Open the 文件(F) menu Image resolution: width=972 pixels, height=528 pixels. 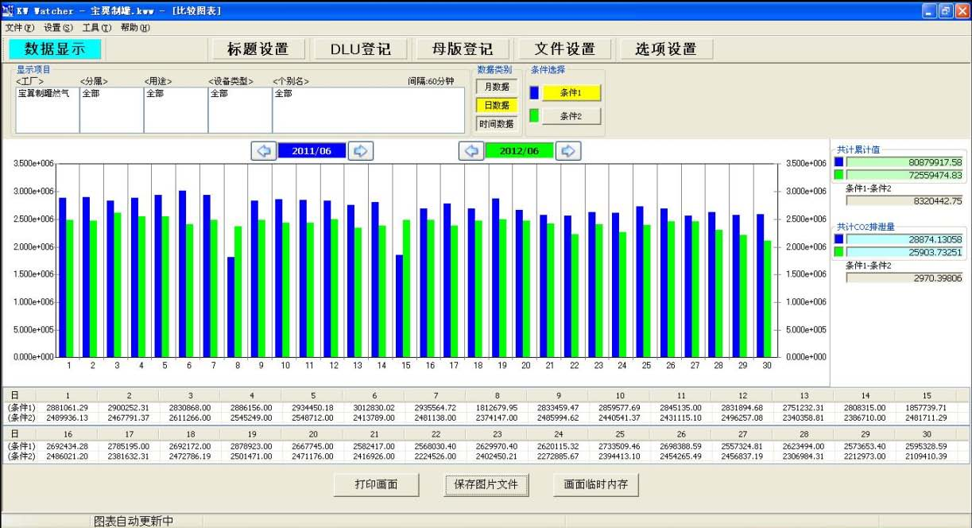(20, 28)
